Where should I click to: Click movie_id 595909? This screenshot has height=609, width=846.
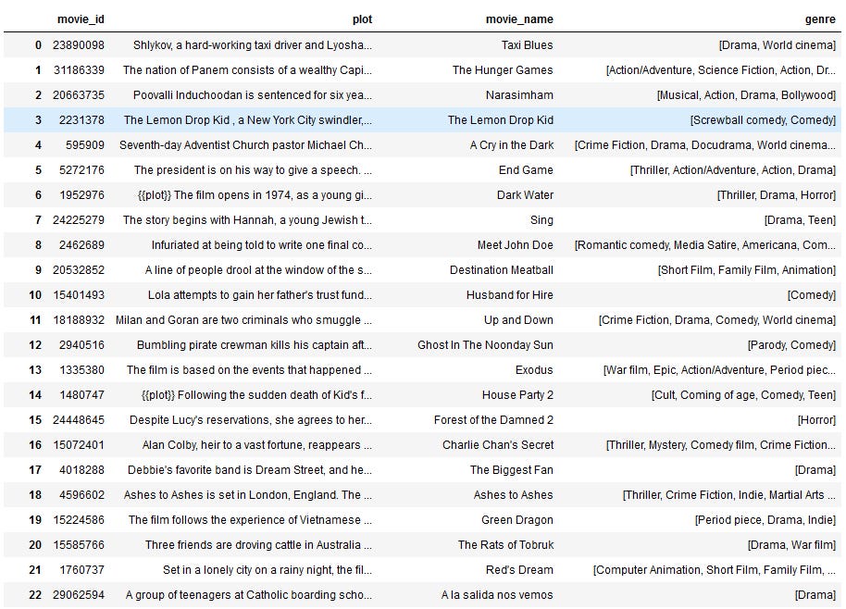click(85, 145)
